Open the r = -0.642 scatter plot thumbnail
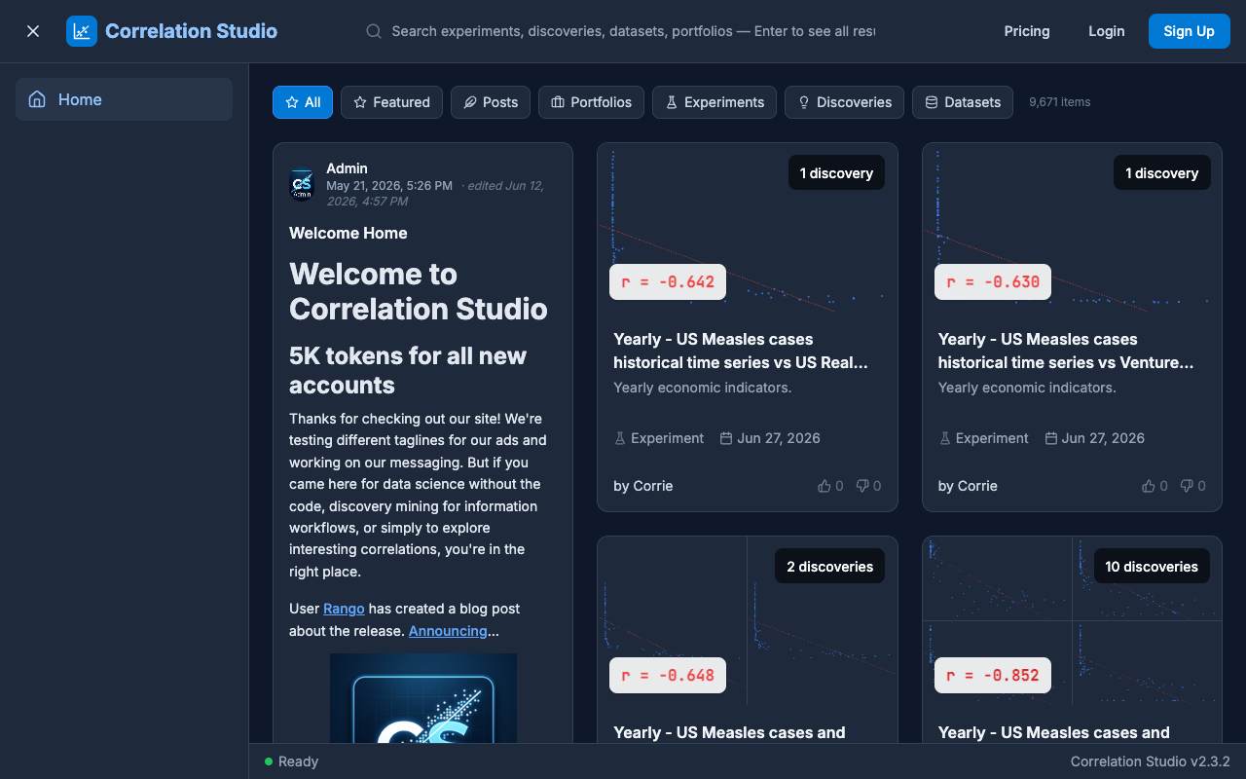1246x779 pixels. (748, 228)
